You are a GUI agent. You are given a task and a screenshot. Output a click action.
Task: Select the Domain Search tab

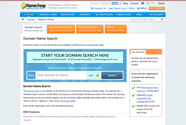point(34,29)
